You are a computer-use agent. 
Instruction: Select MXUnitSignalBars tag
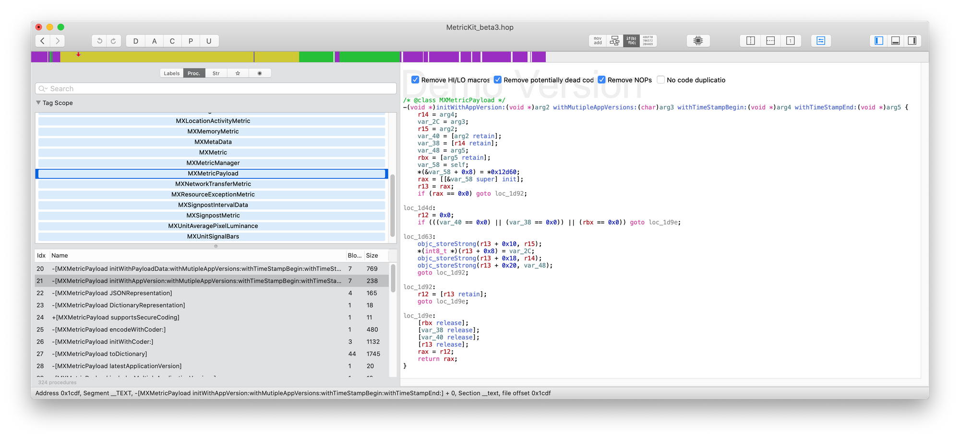[212, 237]
